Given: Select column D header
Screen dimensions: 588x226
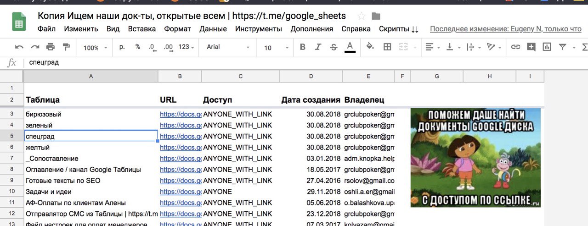Looking at the screenshot, I should tap(311, 76).
